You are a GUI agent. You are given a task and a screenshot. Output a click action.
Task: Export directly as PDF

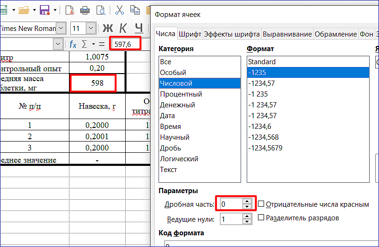[70, 10]
